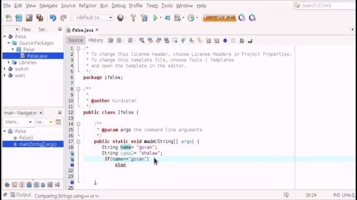Image resolution: width=357 pixels, height=200 pixels.
Task: Click the clock icon in main toolbar
Action: [x=191, y=18]
